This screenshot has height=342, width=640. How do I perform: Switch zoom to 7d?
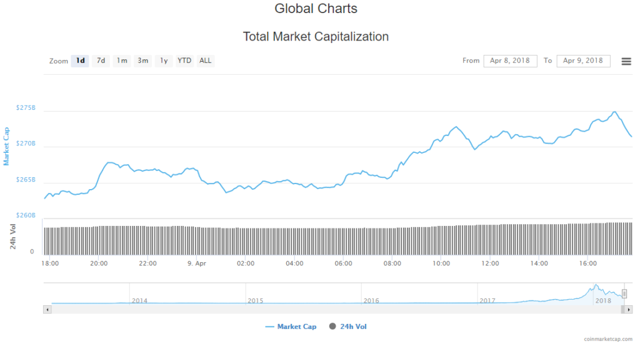pos(101,61)
